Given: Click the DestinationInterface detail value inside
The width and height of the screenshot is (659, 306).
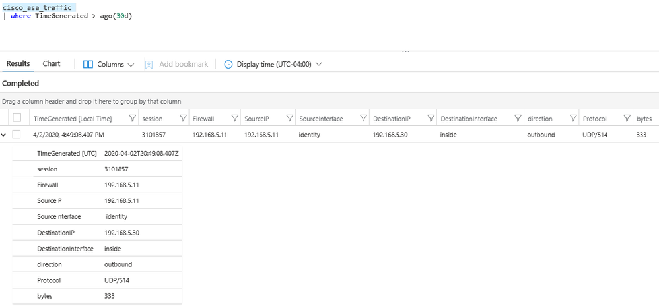Looking at the screenshot, I should pos(113,249).
